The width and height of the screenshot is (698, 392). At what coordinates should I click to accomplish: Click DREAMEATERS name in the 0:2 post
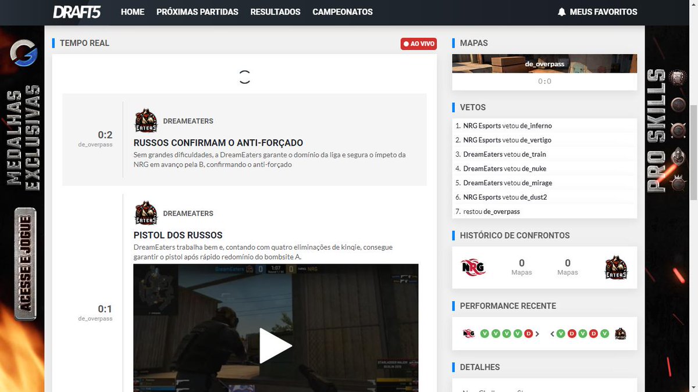188,121
